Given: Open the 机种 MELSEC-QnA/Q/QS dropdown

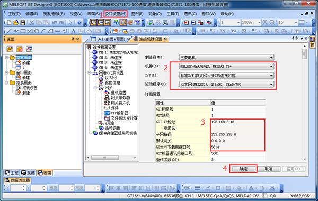Looking at the screenshot, I should point(226,67).
